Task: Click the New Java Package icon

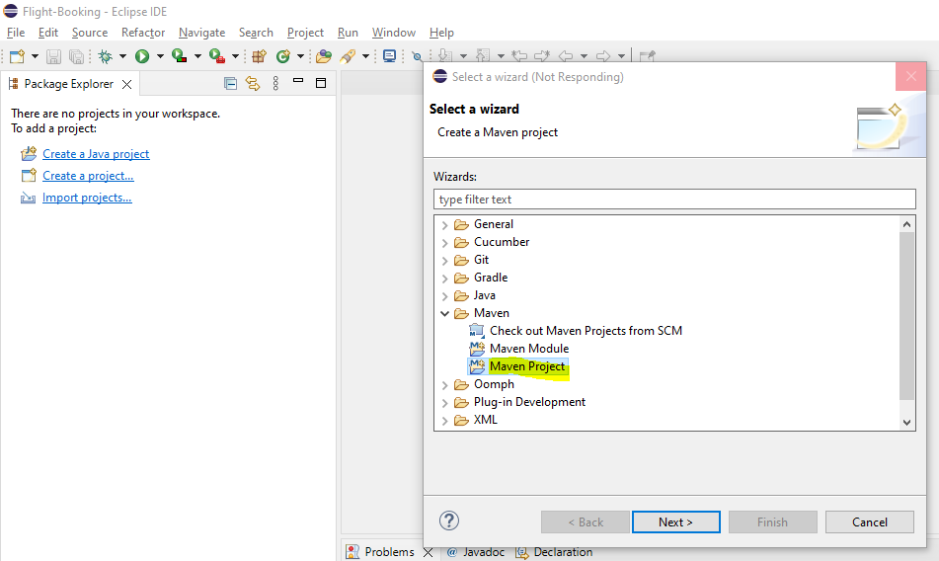Action: (260, 56)
